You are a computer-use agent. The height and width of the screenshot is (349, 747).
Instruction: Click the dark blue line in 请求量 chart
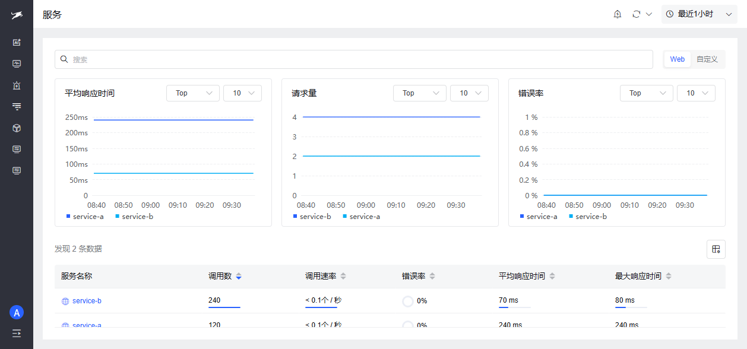click(x=391, y=117)
